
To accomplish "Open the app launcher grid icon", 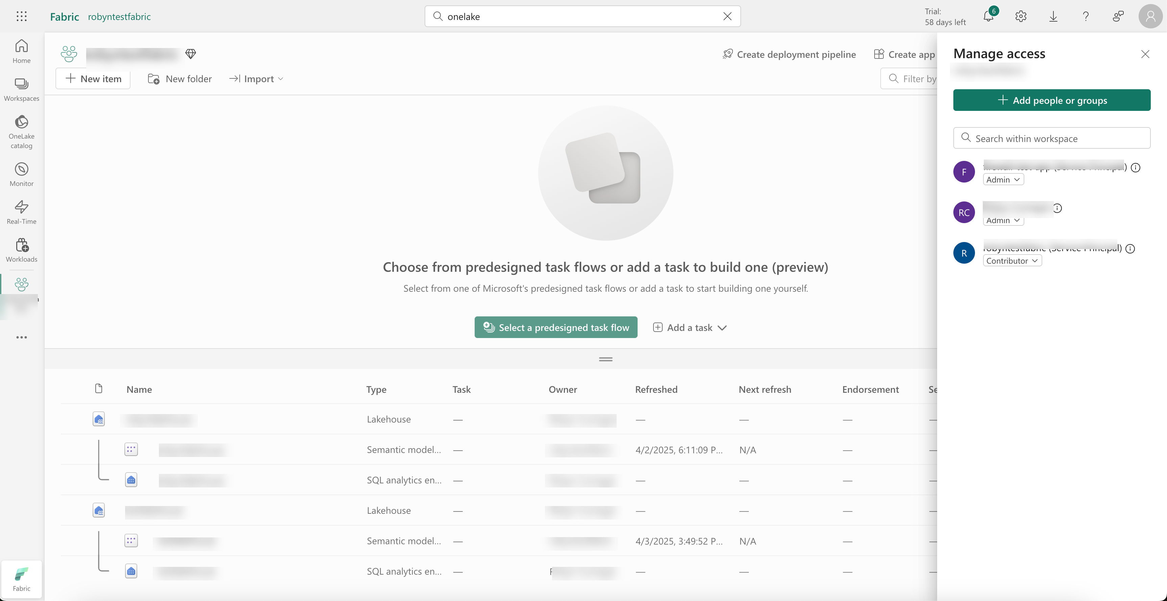I will (21, 16).
